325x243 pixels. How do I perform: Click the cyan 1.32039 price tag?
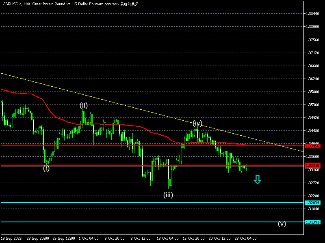click(312, 203)
